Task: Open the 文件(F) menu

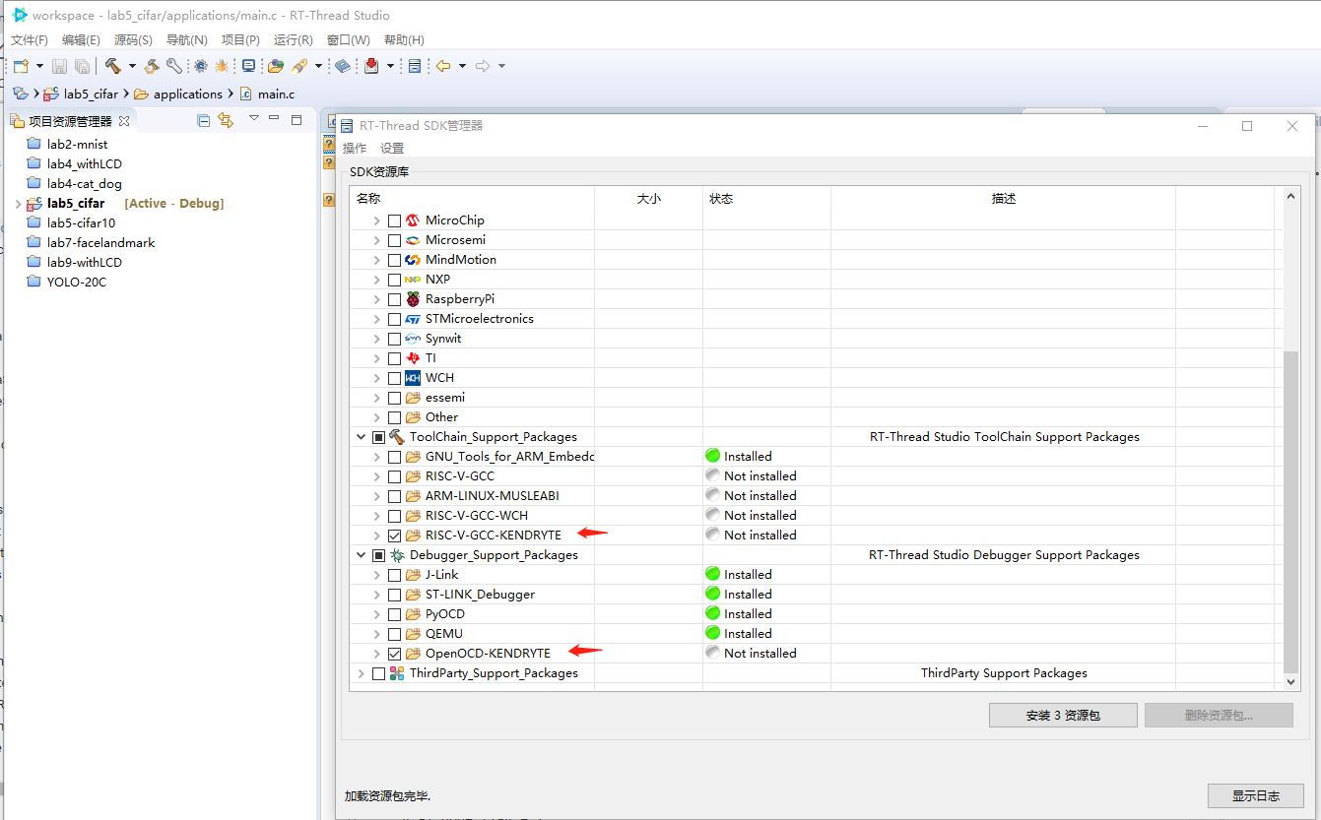Action: click(x=30, y=40)
